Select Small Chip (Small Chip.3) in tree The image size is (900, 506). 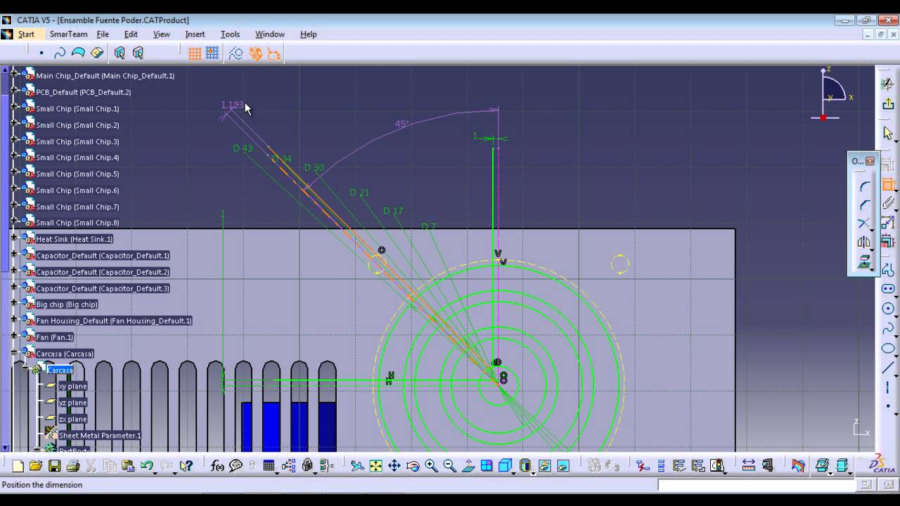point(77,141)
